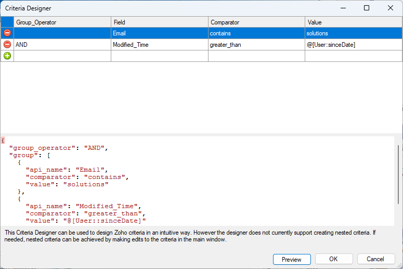Click the select-all grid corner header
403x269 pixels.
coord(7,22)
